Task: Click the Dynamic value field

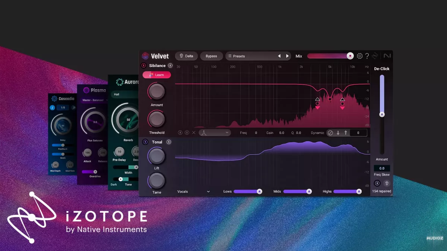Action: click(x=358, y=133)
